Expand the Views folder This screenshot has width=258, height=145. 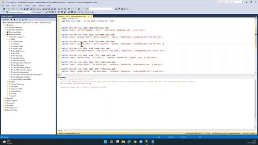click(x=8, y=82)
